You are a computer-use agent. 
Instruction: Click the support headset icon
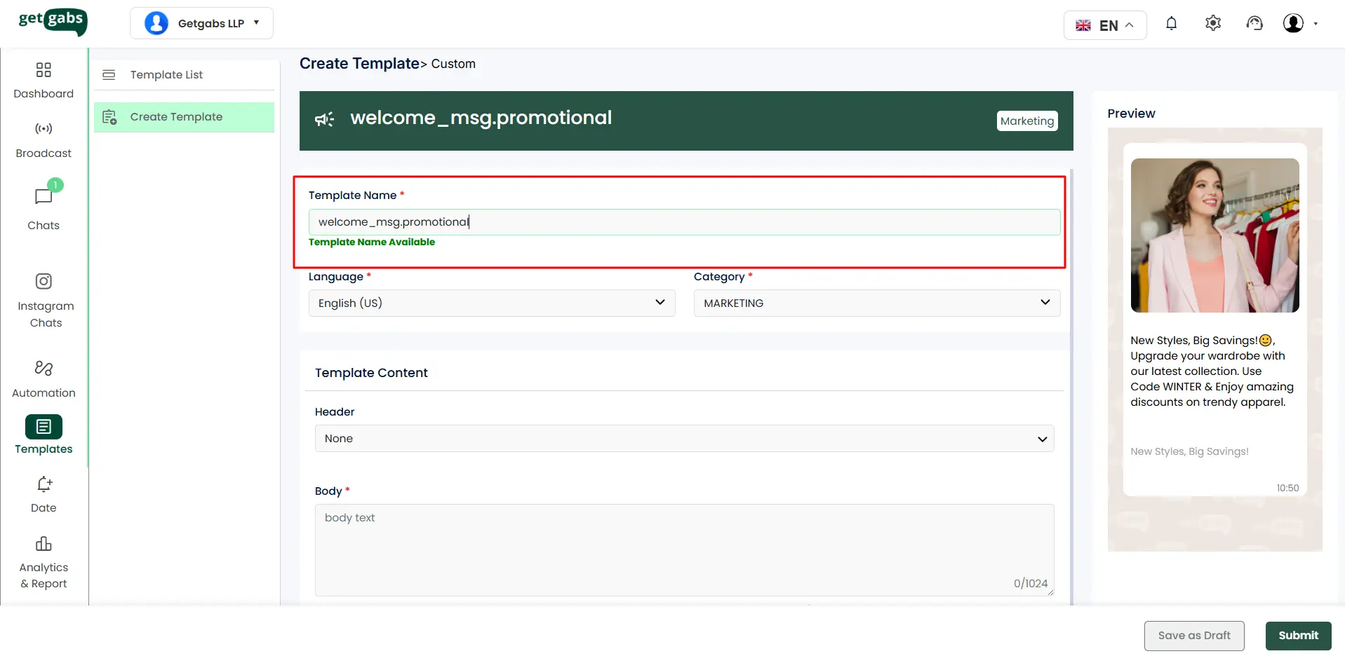(1254, 24)
